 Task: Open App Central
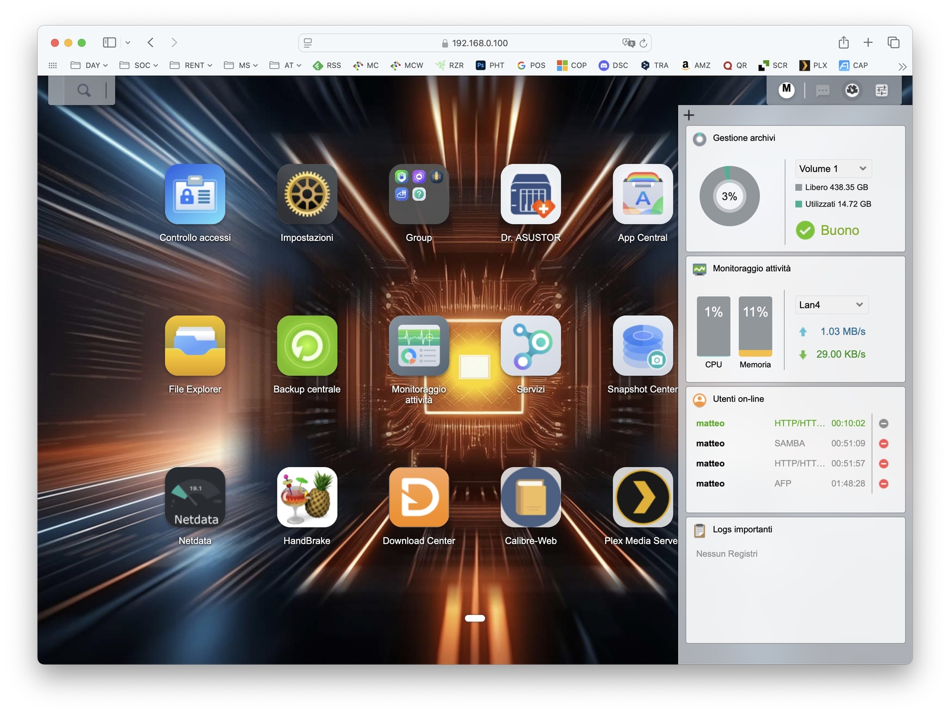642,194
